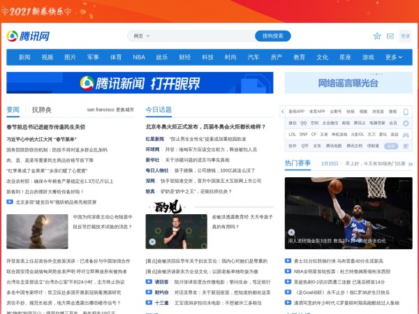Open the 腾讯地图 link
The image size is (419, 314).
334,146
